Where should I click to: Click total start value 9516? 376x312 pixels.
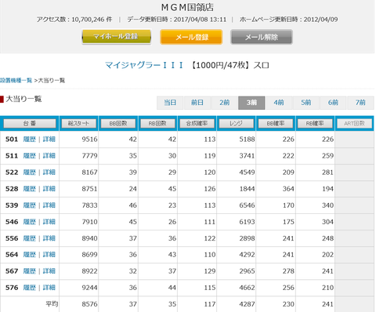[x=89, y=140]
